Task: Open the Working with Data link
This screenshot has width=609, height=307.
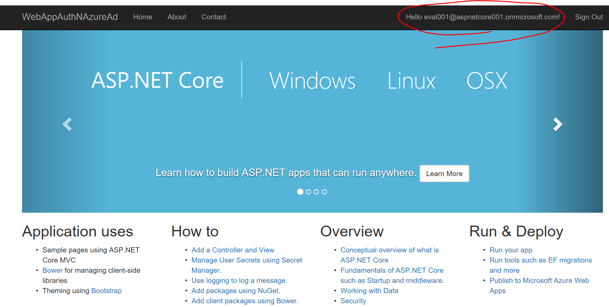Action: point(369,291)
